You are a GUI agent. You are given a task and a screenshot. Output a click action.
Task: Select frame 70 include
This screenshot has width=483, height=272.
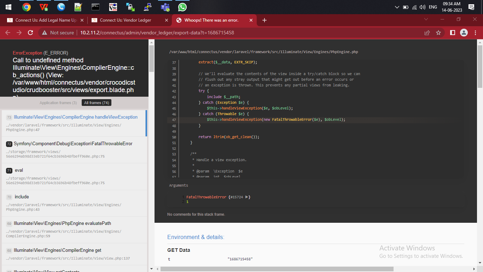[74, 203]
